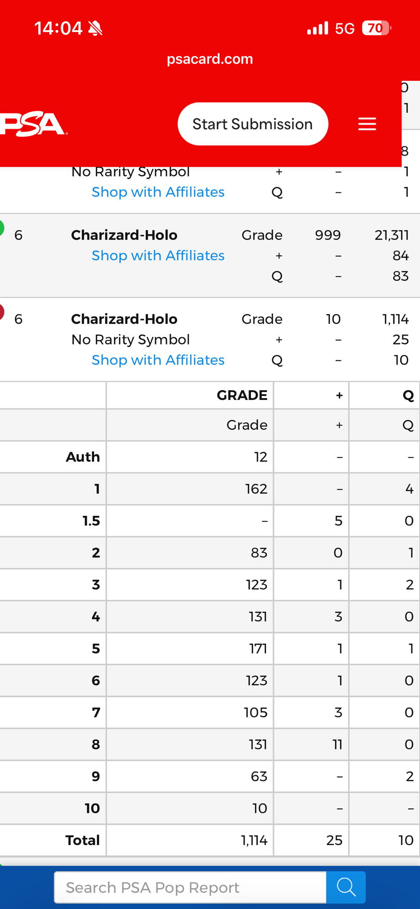Select the GRADE column header
420x909 pixels.
coord(242,395)
